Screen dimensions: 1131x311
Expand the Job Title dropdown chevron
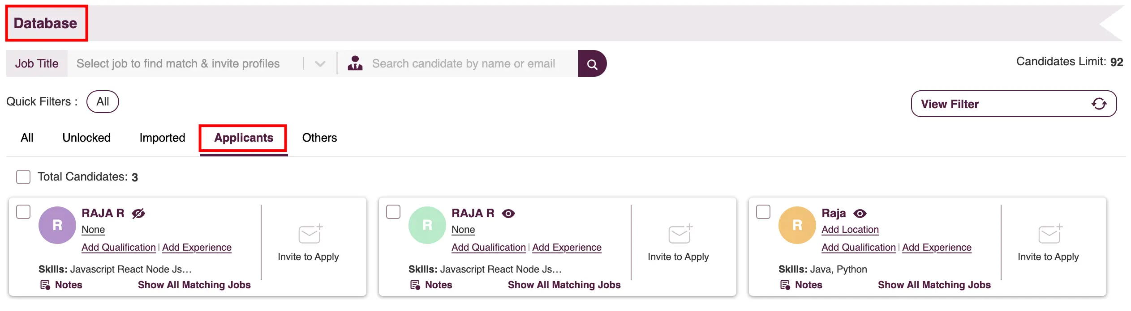320,64
